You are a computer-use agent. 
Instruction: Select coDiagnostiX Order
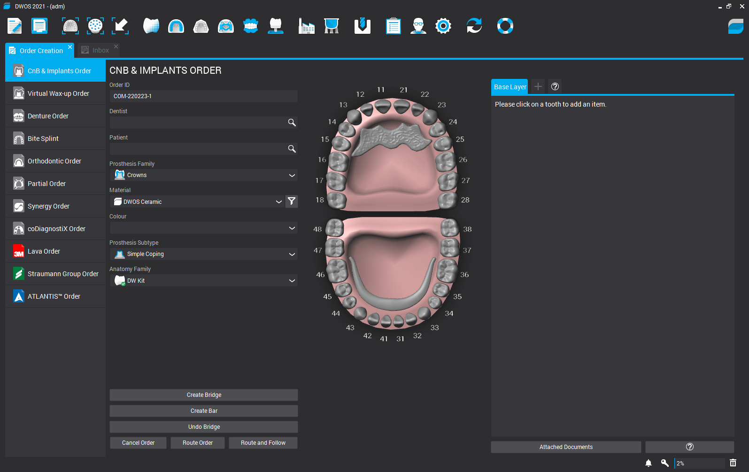pos(55,229)
